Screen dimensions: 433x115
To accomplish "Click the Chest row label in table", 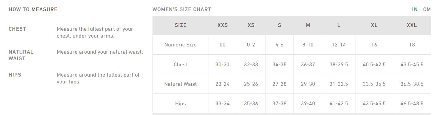I will [180, 65].
